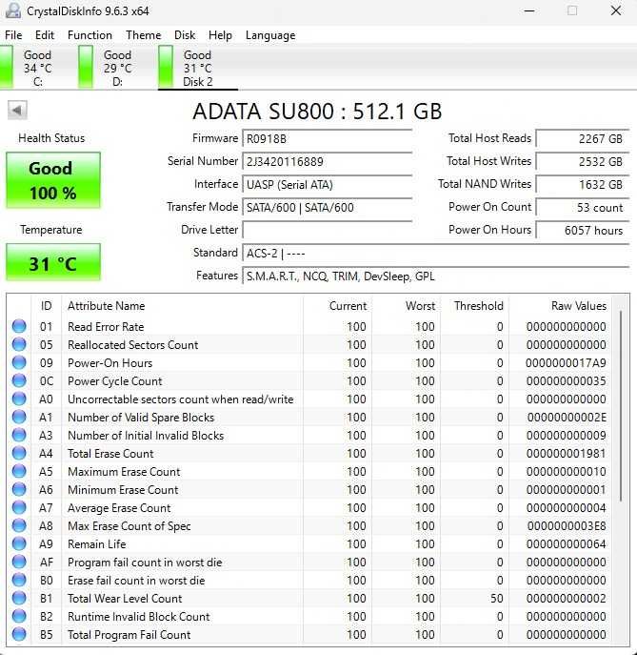The height and width of the screenshot is (655, 637).
Task: Open the Function menu
Action: click(90, 35)
